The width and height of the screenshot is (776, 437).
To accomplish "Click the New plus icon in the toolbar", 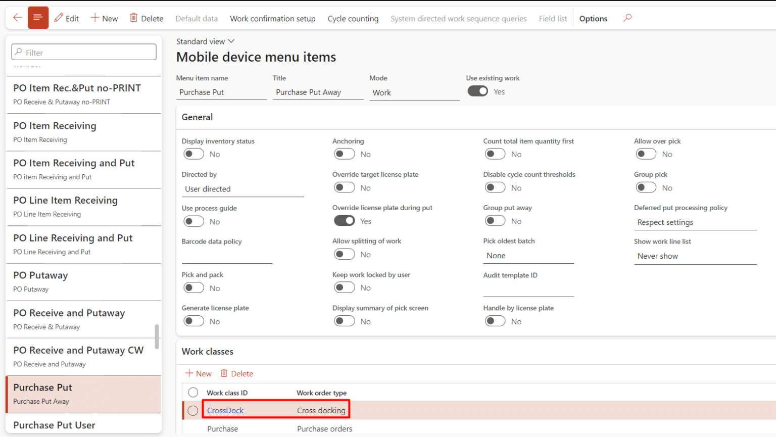I will tap(104, 18).
